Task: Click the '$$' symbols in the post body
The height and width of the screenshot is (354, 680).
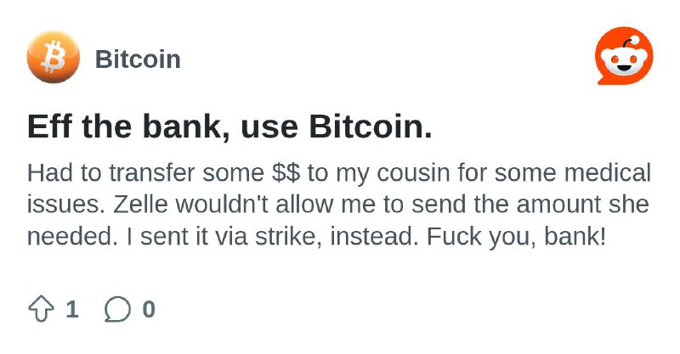Action: point(286,172)
